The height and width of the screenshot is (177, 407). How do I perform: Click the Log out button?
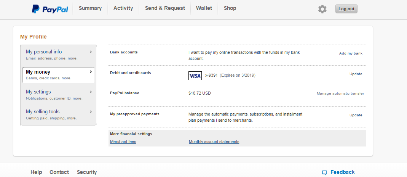[x=346, y=9]
